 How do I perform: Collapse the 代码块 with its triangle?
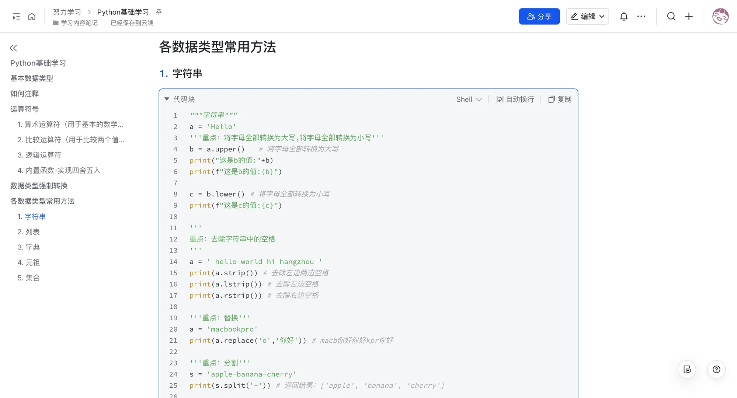click(x=167, y=99)
